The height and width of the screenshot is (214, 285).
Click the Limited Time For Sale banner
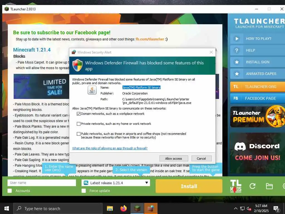point(41,86)
